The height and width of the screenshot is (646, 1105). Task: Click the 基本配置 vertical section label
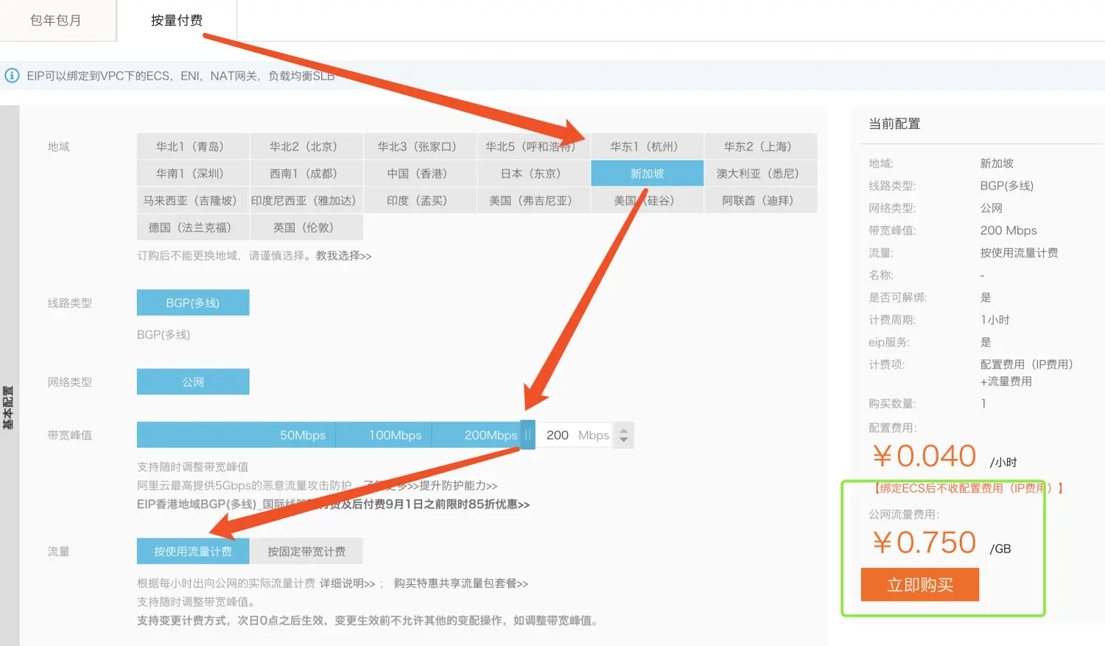pos(9,407)
